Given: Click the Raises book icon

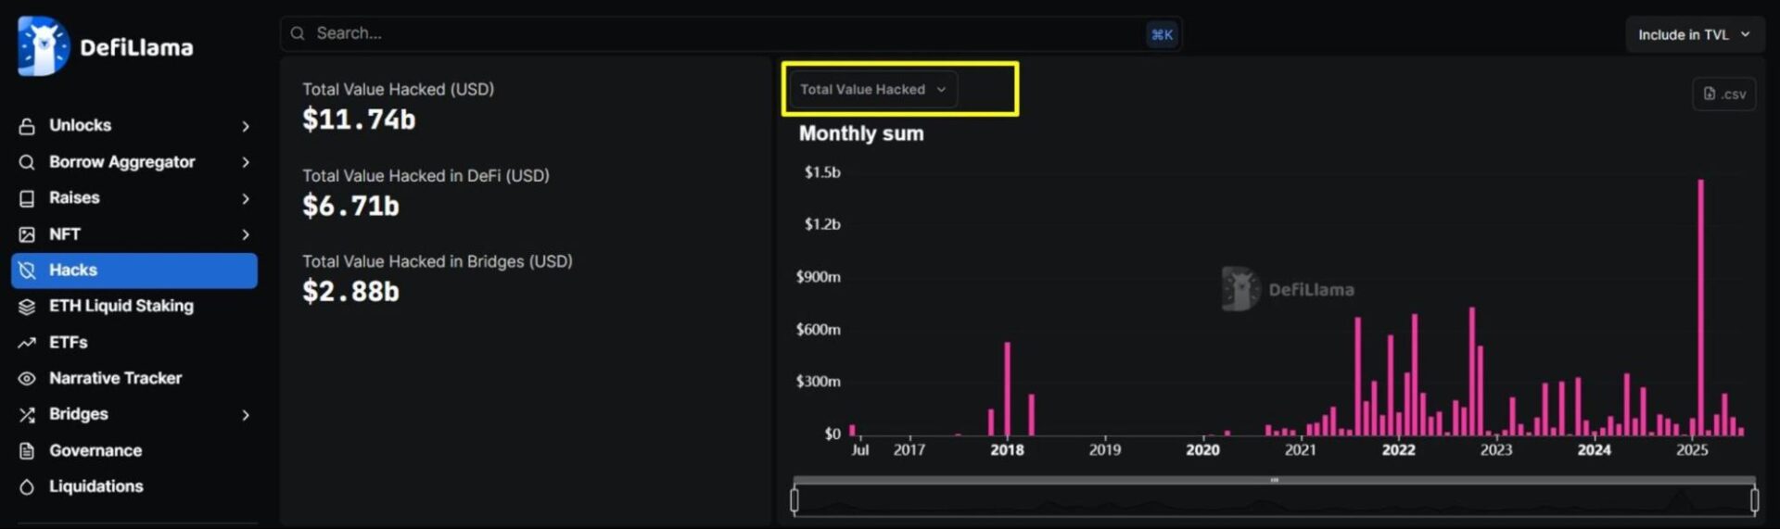Looking at the screenshot, I should pos(27,198).
